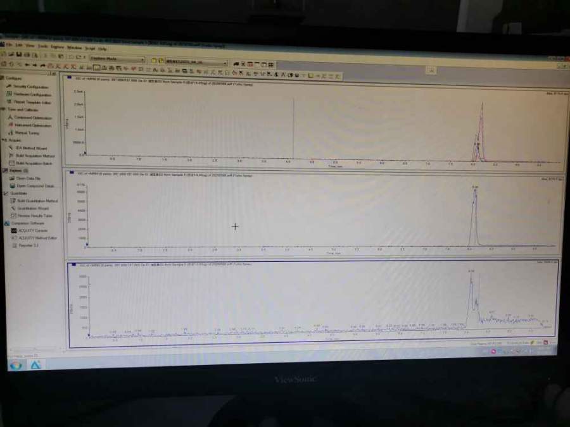Launch Security Configuration from sidebar
The image size is (570, 427).
point(29,87)
